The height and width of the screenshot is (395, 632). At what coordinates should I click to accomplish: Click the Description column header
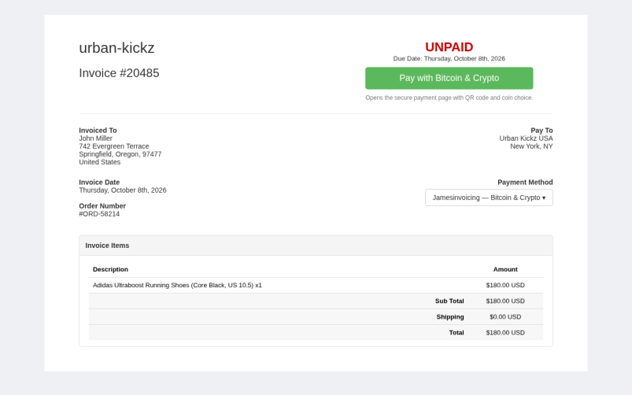[x=110, y=269]
